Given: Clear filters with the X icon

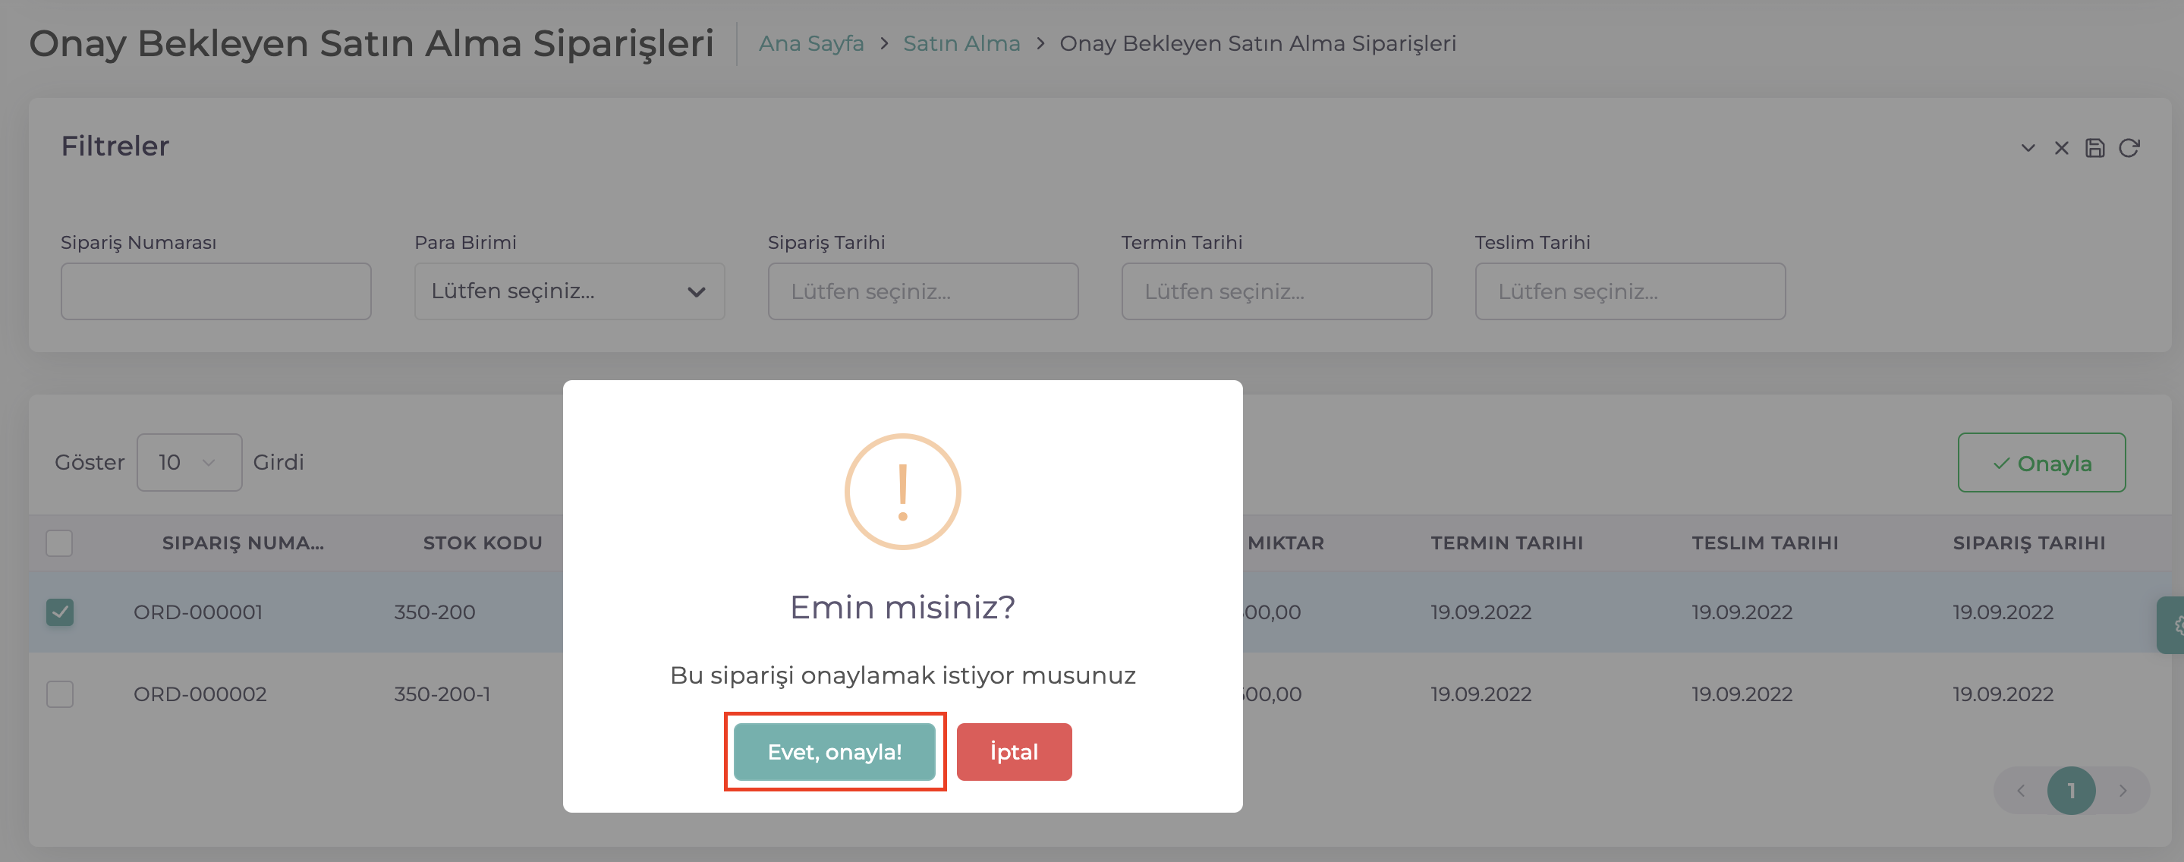Looking at the screenshot, I should click(x=2061, y=148).
